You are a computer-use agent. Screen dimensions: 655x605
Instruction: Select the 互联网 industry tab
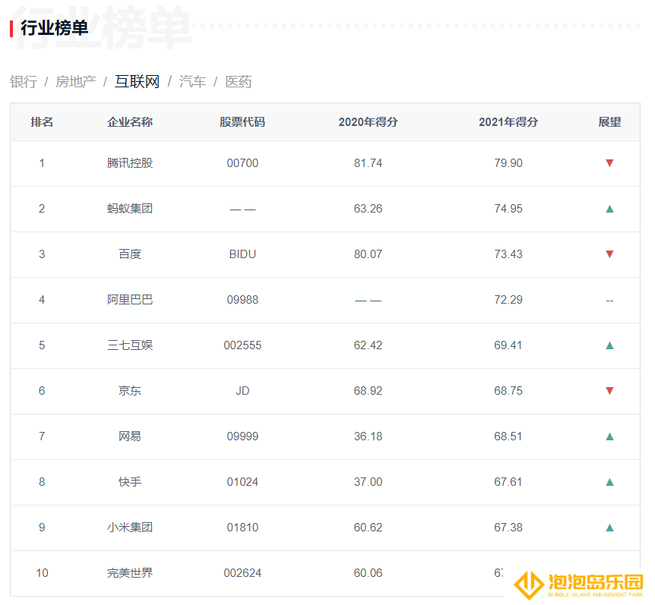point(137,81)
